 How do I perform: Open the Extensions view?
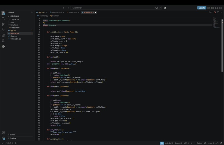[x=3, y=35]
